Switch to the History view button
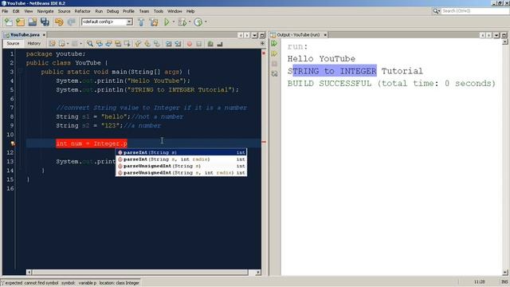This screenshot has height=287, width=510. [33, 44]
